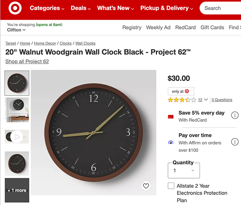Select the room scene clock thumbnail

(x=17, y=110)
